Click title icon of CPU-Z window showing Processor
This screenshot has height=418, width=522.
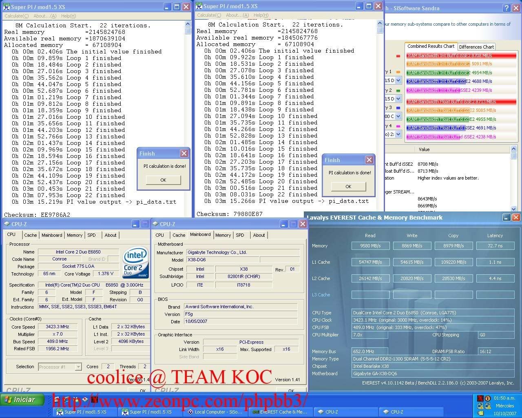tap(7, 224)
